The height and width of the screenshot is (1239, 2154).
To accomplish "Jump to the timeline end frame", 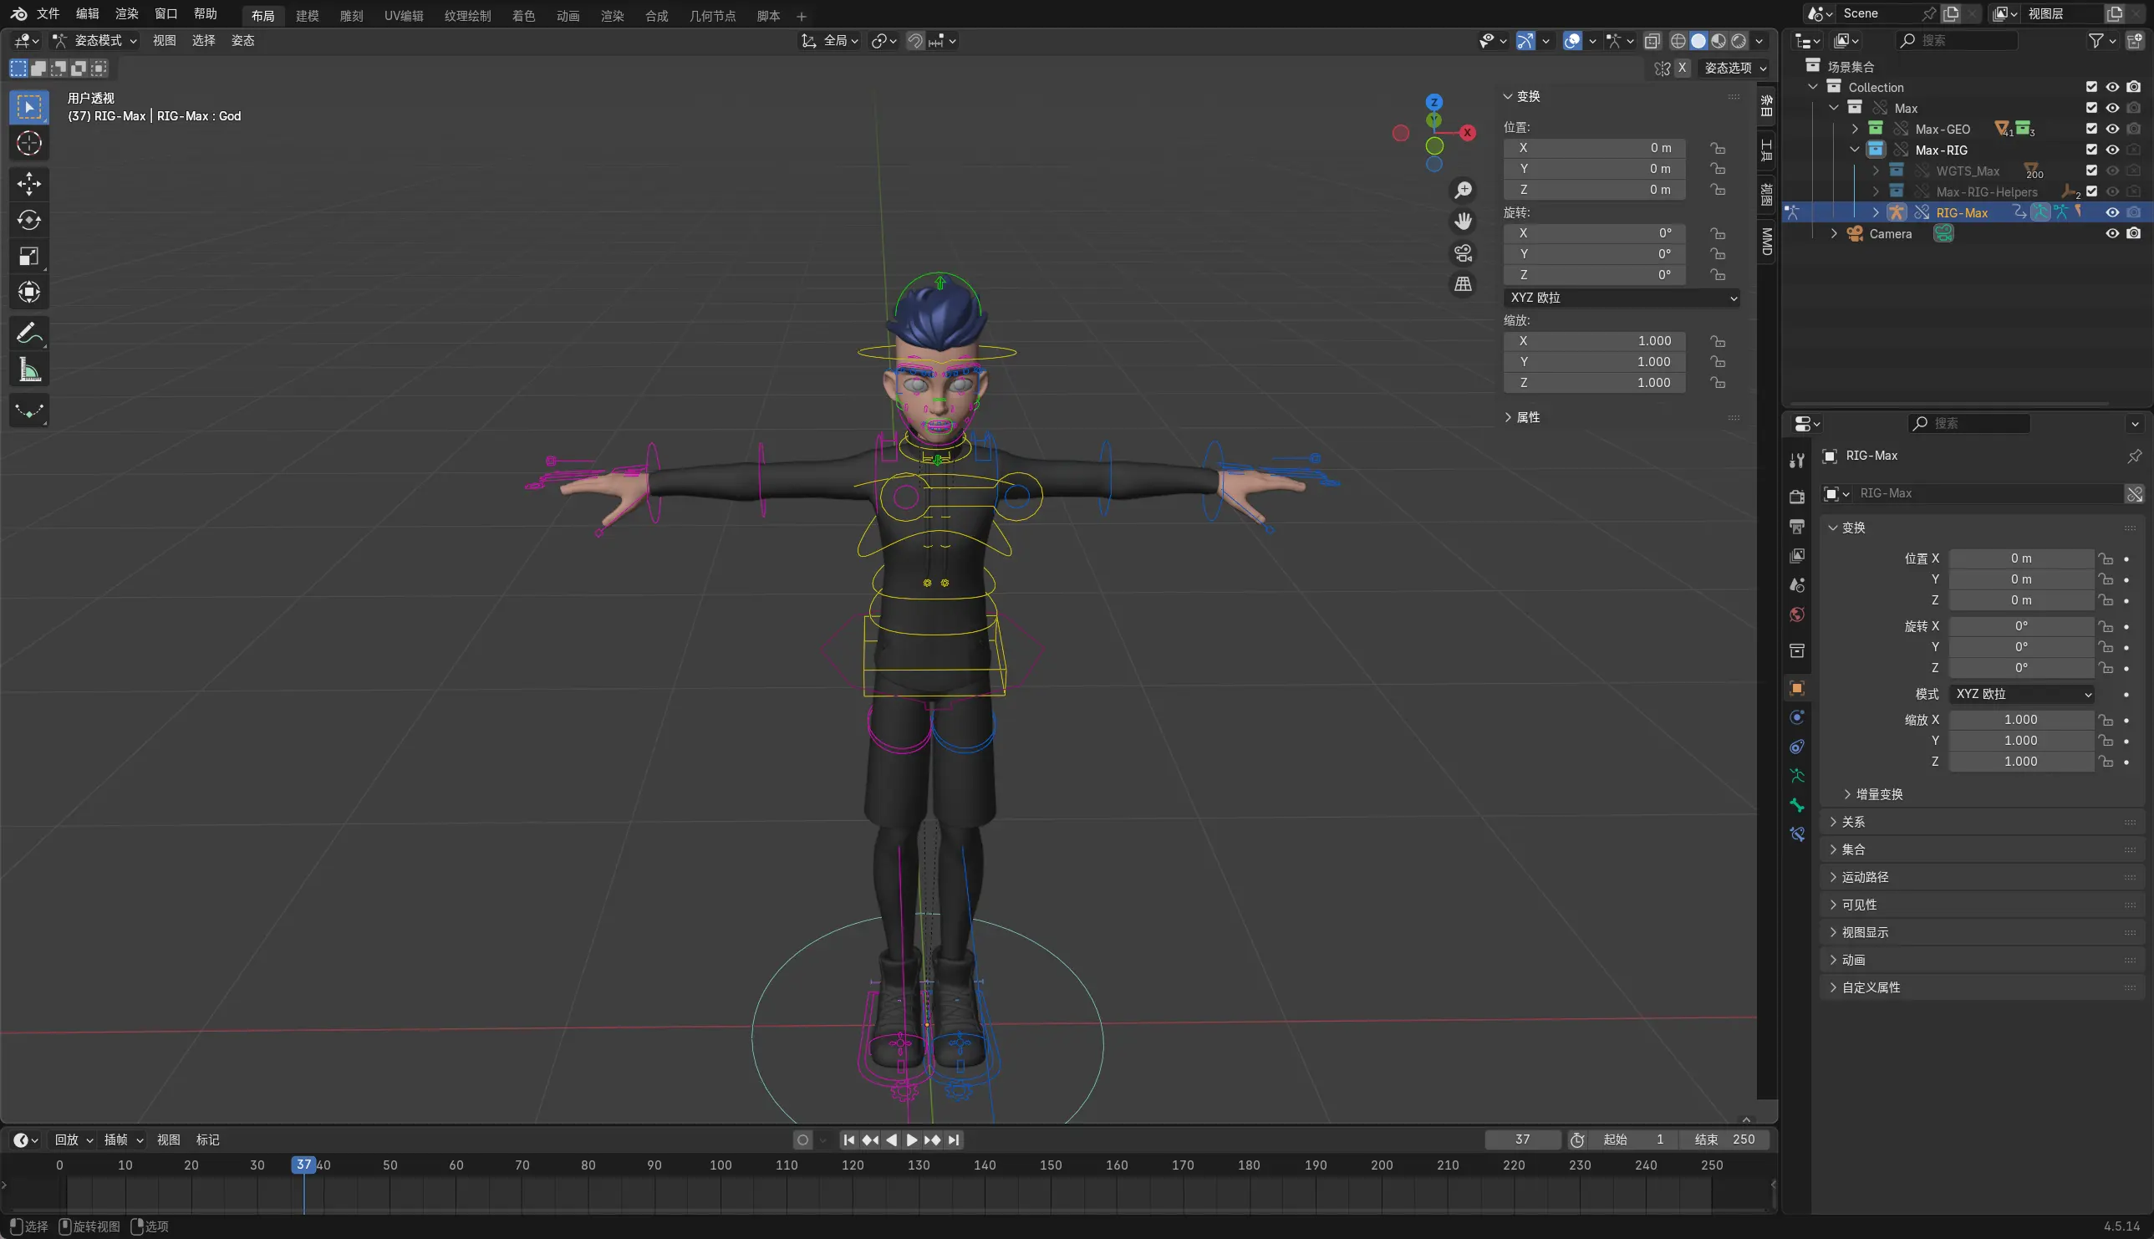I will point(954,1140).
